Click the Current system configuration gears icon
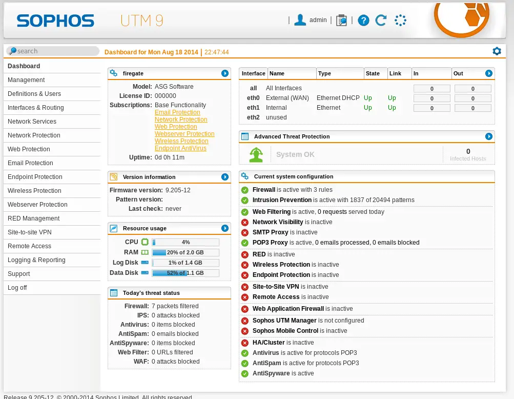This screenshot has height=399, width=514. click(245, 176)
